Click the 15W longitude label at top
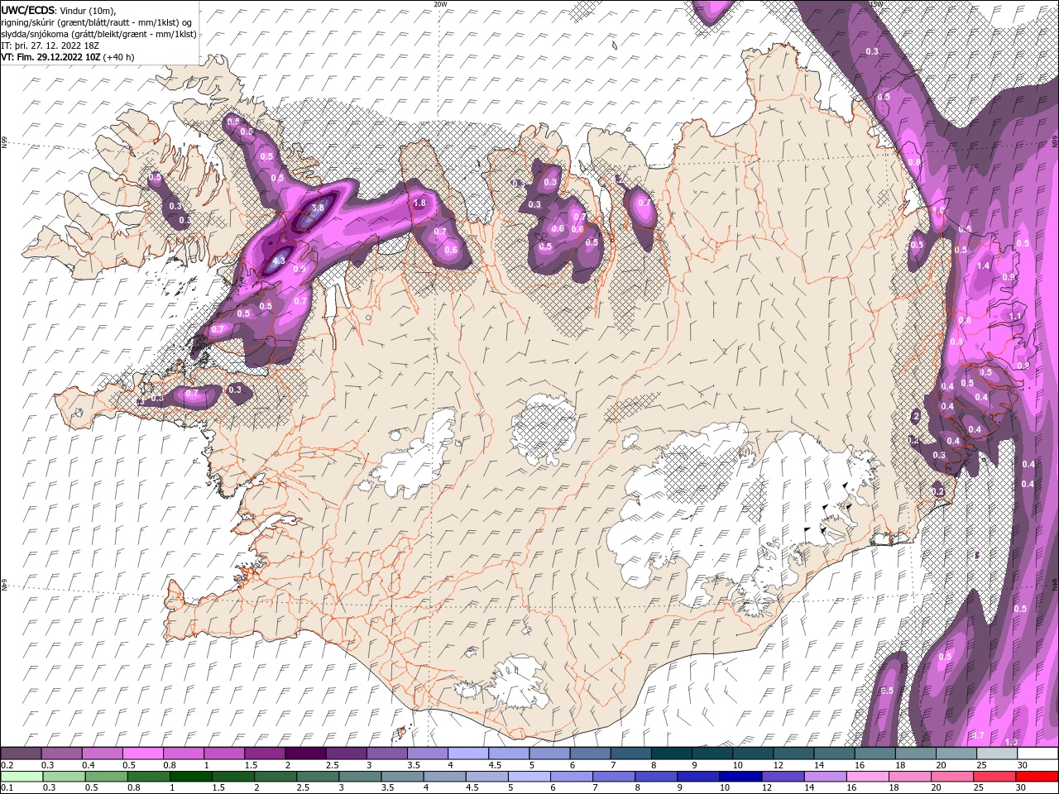Image resolution: width=1059 pixels, height=794 pixels. 876,4
